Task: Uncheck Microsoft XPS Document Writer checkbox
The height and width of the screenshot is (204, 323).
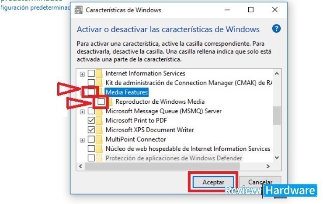Action: point(91,130)
